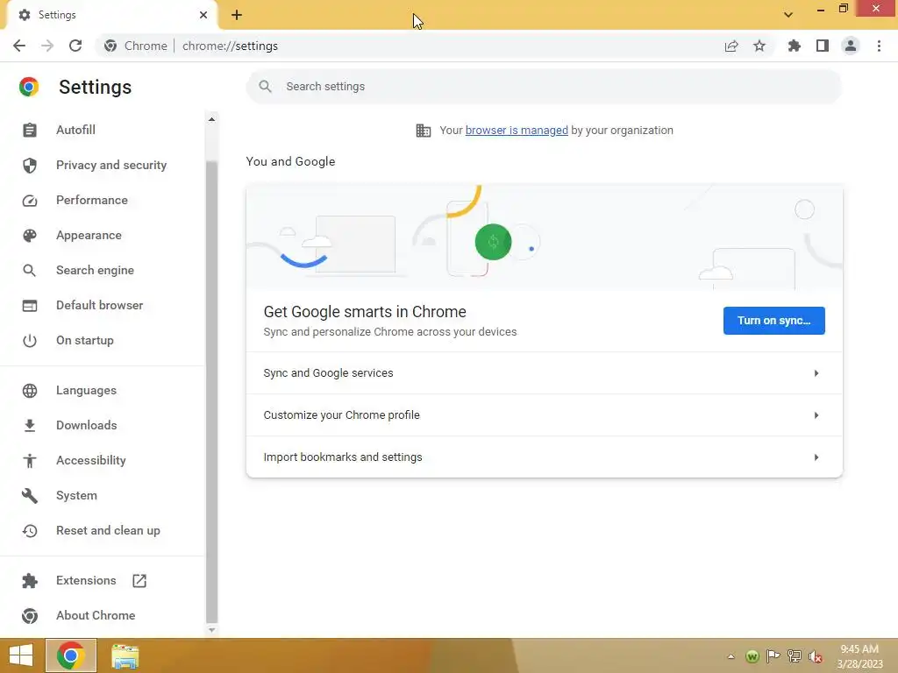Screen dimensions: 898x673
Task: Click the Chrome site info icon in address bar
Action: point(110,46)
